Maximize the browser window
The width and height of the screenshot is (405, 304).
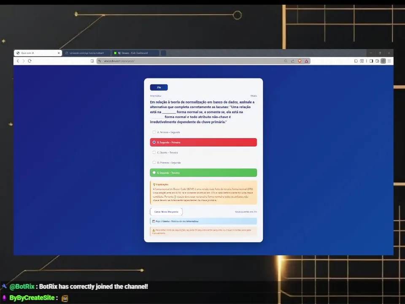click(x=380, y=53)
